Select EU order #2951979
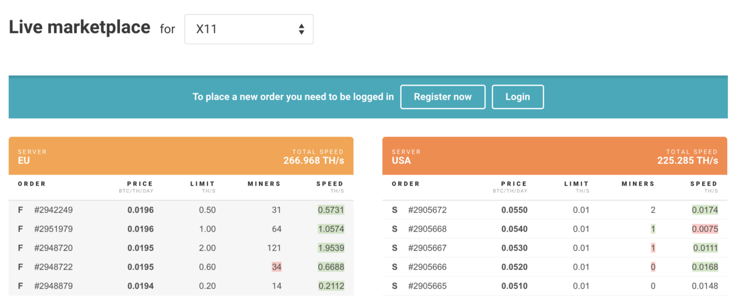 (53, 229)
